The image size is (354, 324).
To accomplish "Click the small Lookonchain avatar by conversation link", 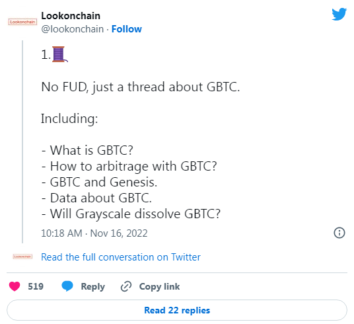I will (x=22, y=257).
